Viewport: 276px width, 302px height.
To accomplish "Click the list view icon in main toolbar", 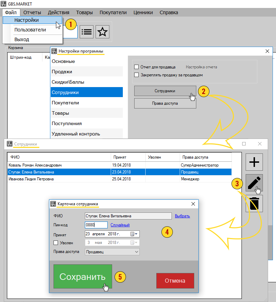I will click(x=87, y=32).
